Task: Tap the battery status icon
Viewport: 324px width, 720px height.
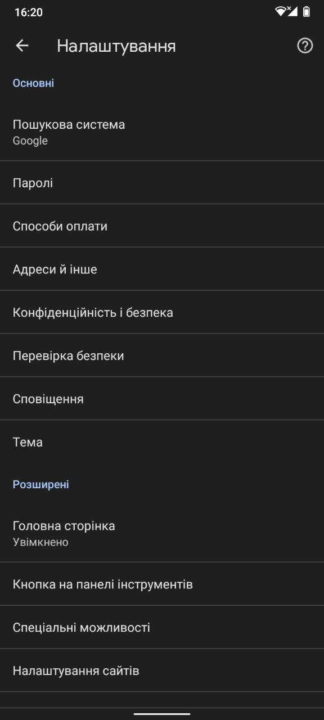Action: click(x=307, y=11)
